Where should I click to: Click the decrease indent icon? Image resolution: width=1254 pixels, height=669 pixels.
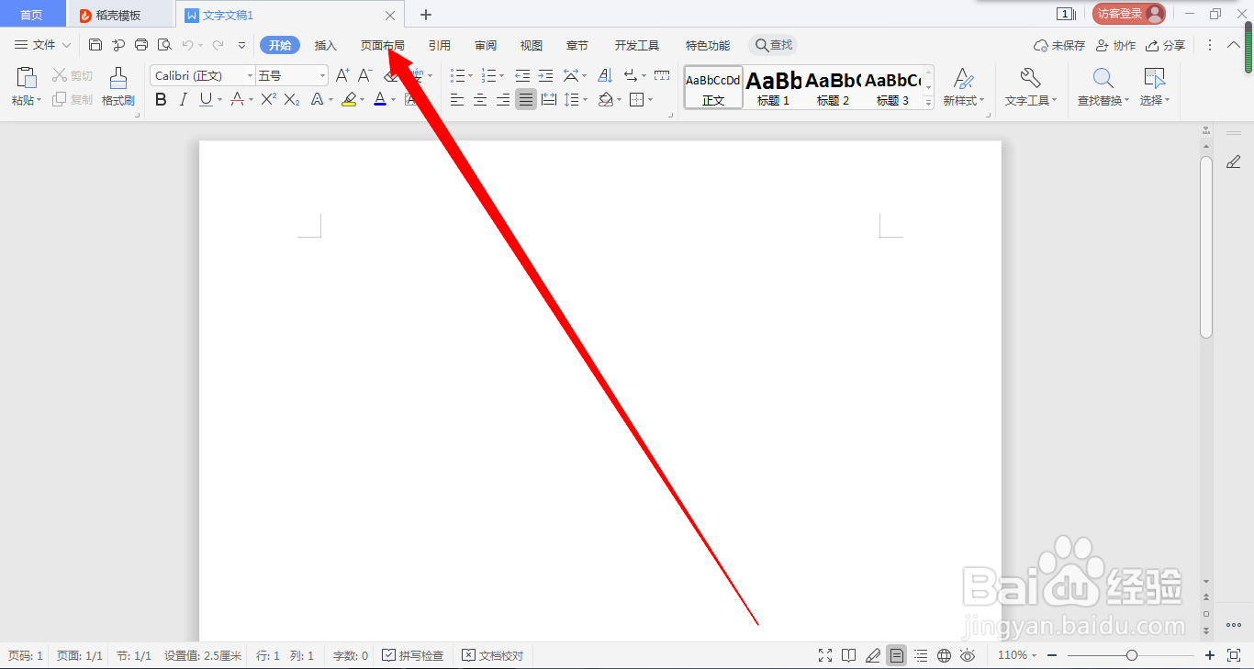(522, 75)
